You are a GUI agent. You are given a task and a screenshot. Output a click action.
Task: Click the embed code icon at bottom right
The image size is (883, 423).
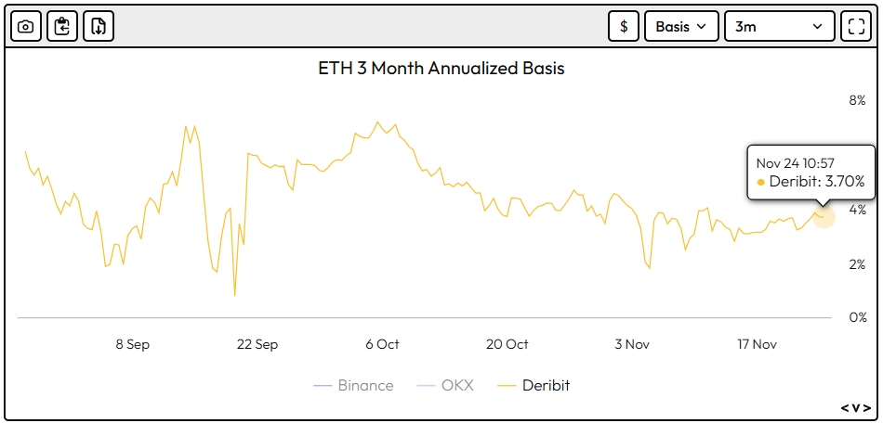coord(856,407)
